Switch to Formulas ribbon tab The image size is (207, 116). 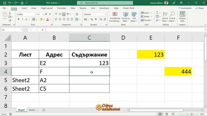pos(62,8)
